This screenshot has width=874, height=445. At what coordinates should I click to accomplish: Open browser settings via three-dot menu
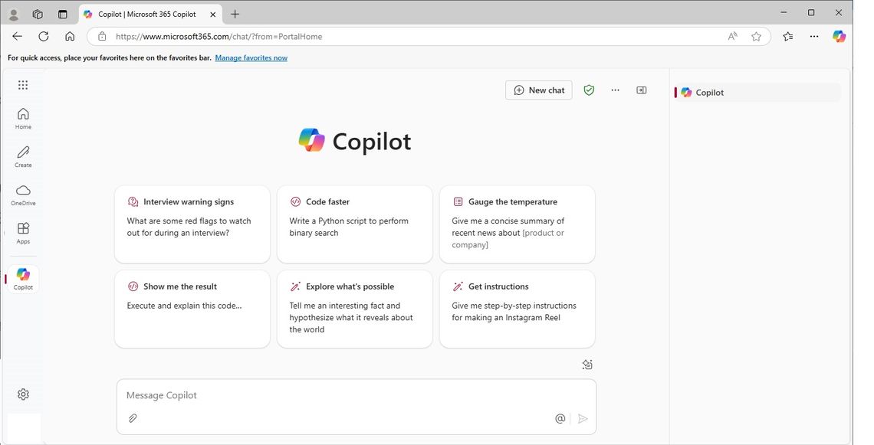tap(813, 36)
